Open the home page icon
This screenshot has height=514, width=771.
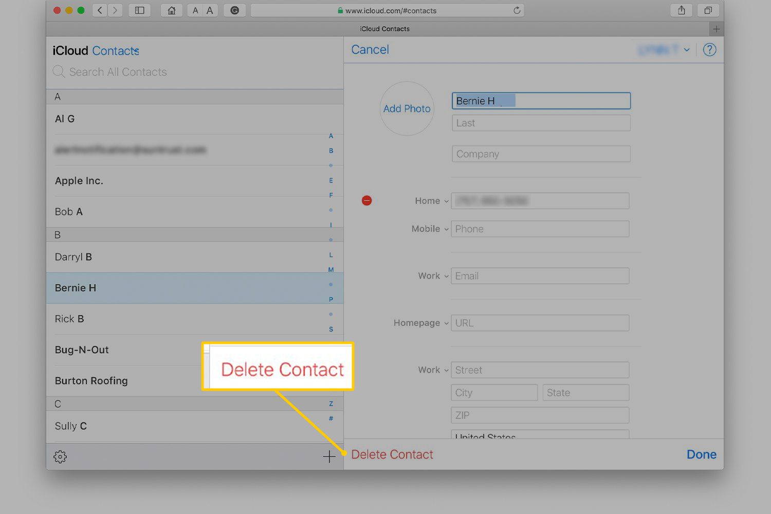pos(172,10)
